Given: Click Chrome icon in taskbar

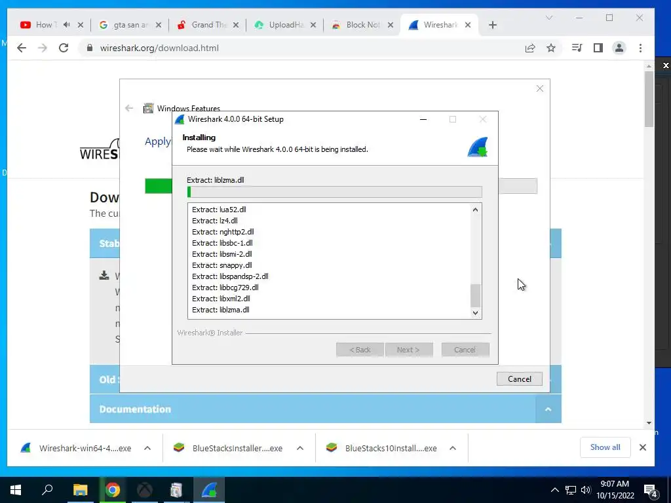Looking at the screenshot, I should [x=113, y=490].
